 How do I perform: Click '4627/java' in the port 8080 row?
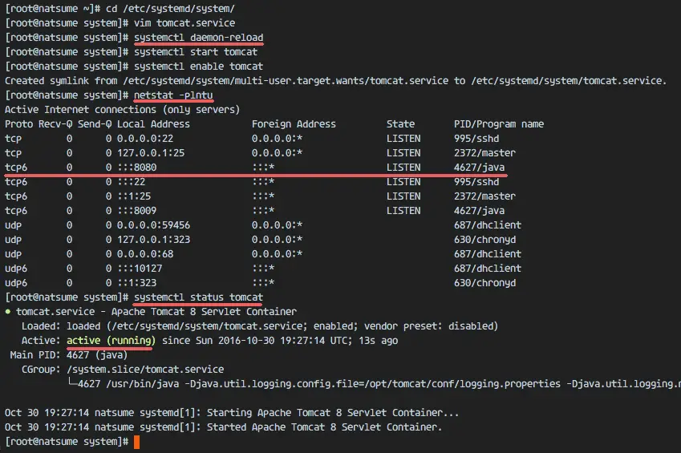coord(479,168)
